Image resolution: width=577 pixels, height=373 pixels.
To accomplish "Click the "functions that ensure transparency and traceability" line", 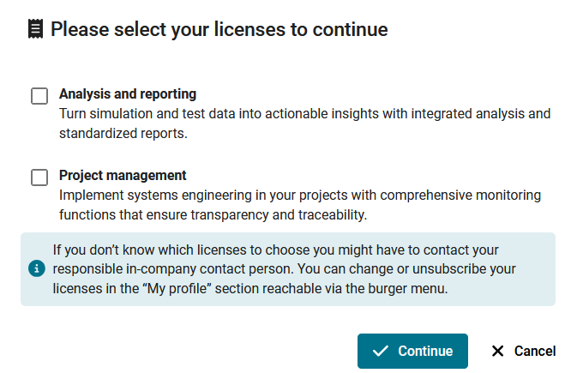I will click(x=219, y=214).
